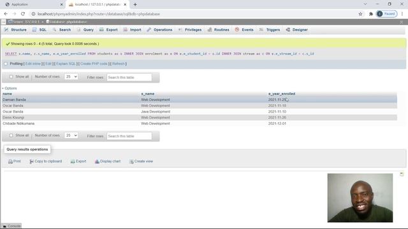
Task: Click the webcam video thumbnail
Action: 360,198
